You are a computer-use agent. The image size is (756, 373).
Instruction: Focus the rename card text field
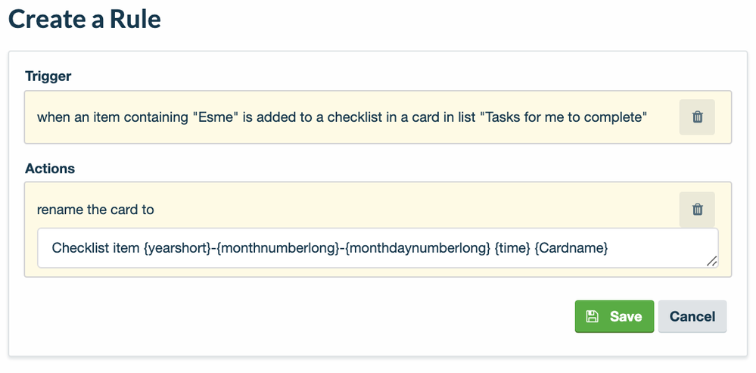coord(377,248)
